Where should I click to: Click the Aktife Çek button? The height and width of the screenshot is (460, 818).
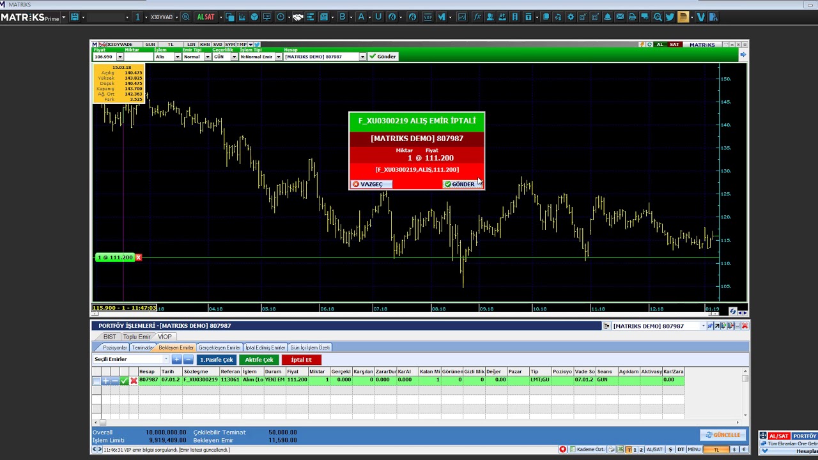[x=259, y=360]
